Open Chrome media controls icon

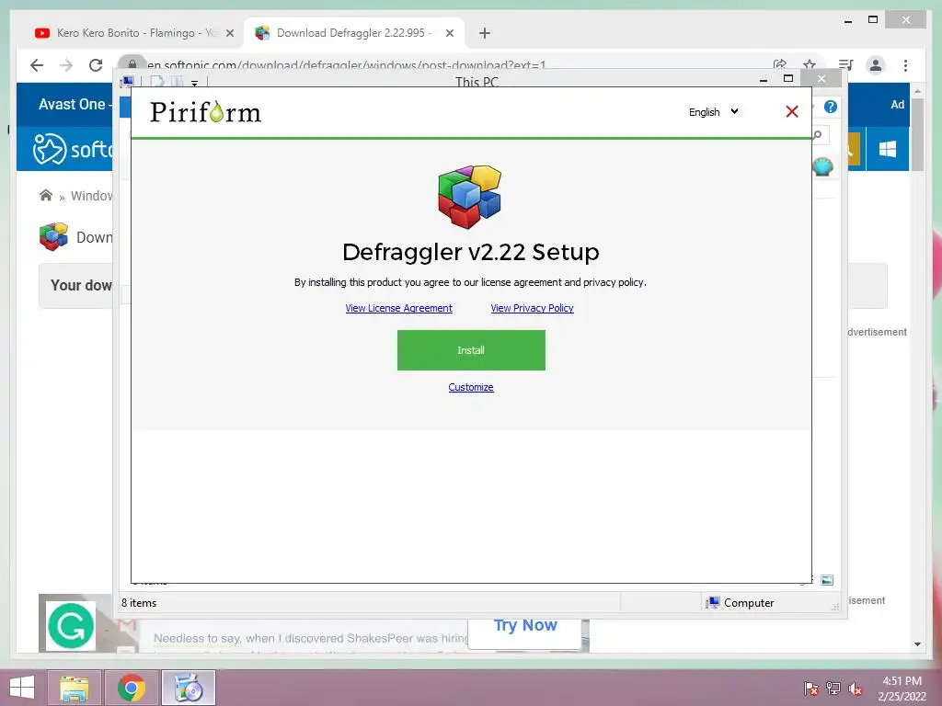(846, 65)
